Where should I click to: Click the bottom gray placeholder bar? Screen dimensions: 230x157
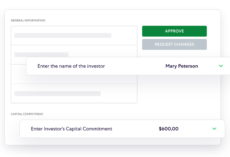57,94
